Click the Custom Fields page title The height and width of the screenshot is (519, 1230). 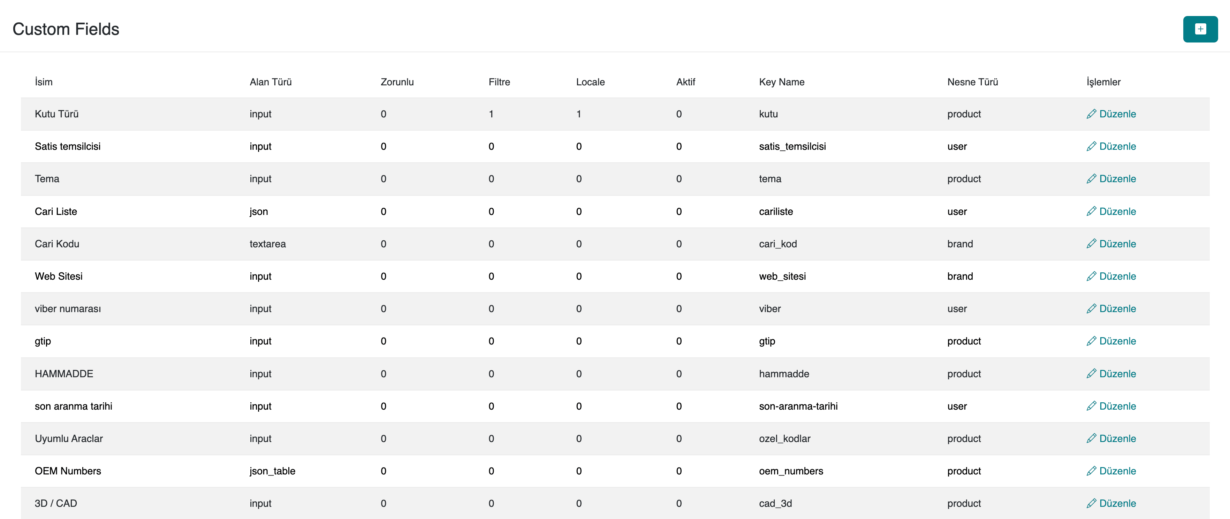(66, 29)
